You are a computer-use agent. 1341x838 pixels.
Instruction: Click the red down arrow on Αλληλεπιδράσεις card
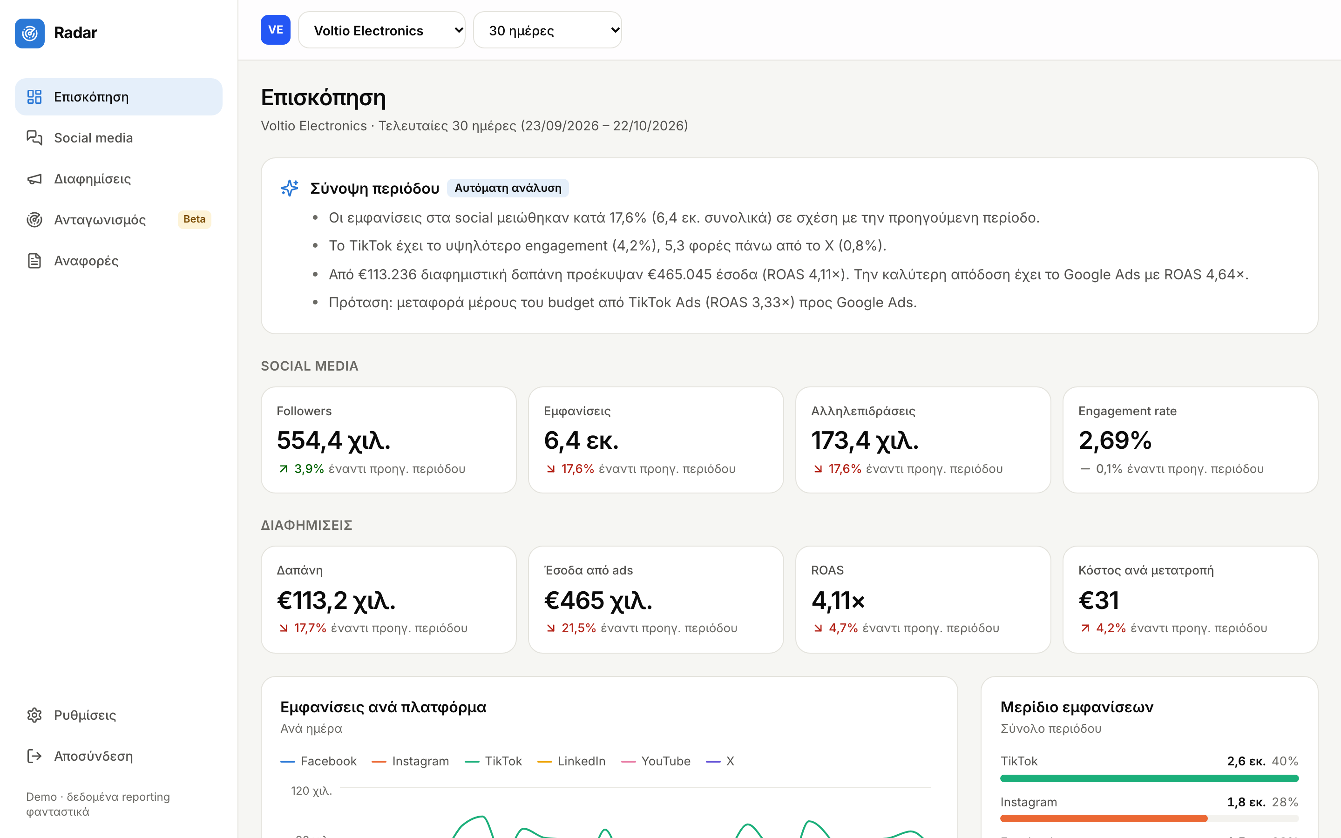818,469
